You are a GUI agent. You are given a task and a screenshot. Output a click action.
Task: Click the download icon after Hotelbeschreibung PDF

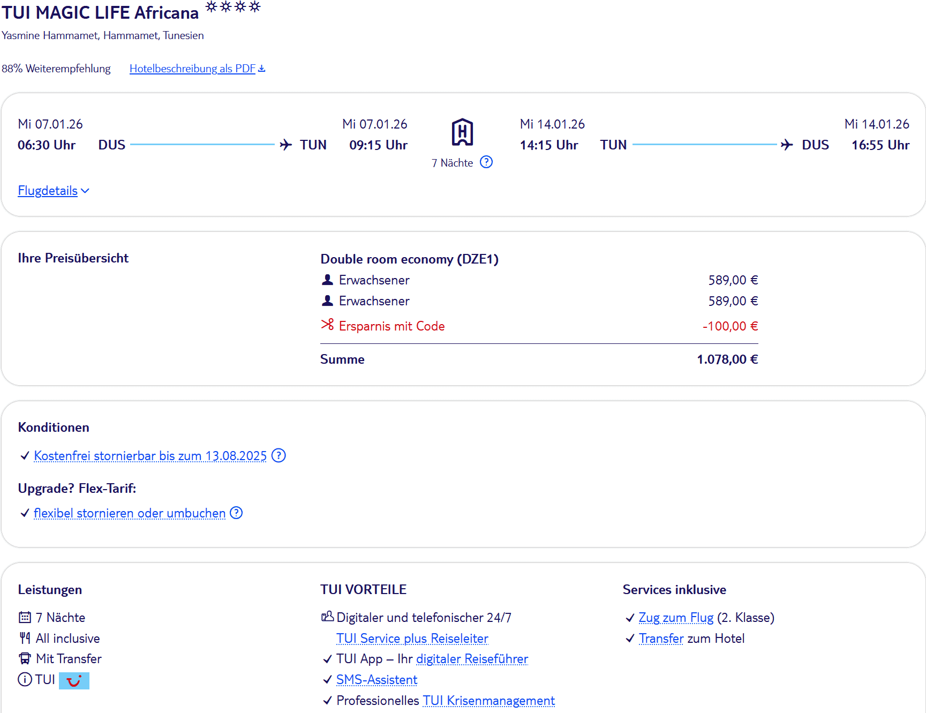tap(262, 69)
